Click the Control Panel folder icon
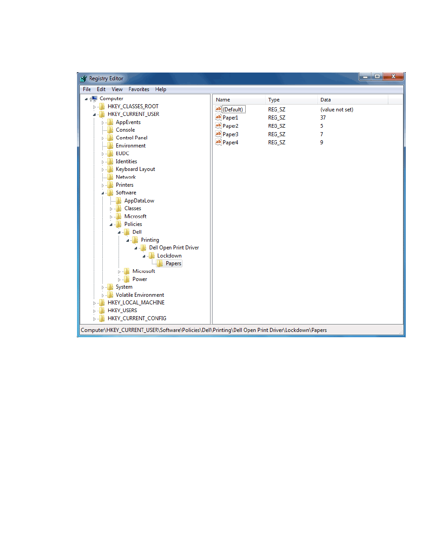Viewport: 430px width, 557px height. 110,138
